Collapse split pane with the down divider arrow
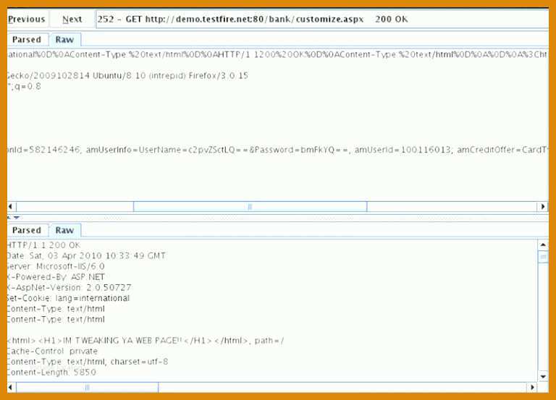The width and height of the screenshot is (556, 400). [17, 218]
